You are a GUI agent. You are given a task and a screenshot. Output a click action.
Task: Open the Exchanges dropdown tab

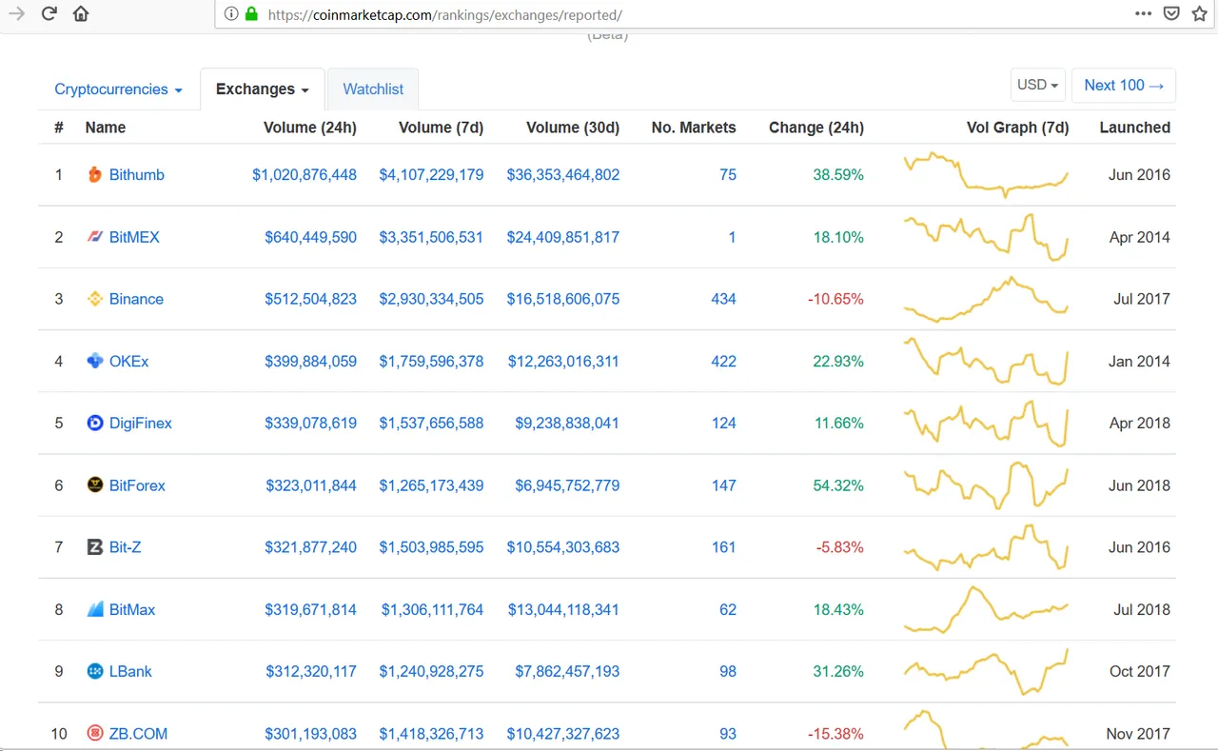click(263, 89)
